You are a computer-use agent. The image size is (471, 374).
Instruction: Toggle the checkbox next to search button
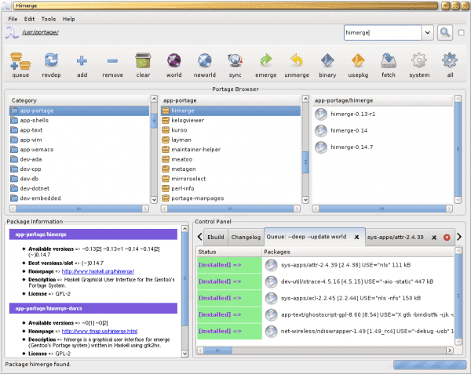point(461,32)
